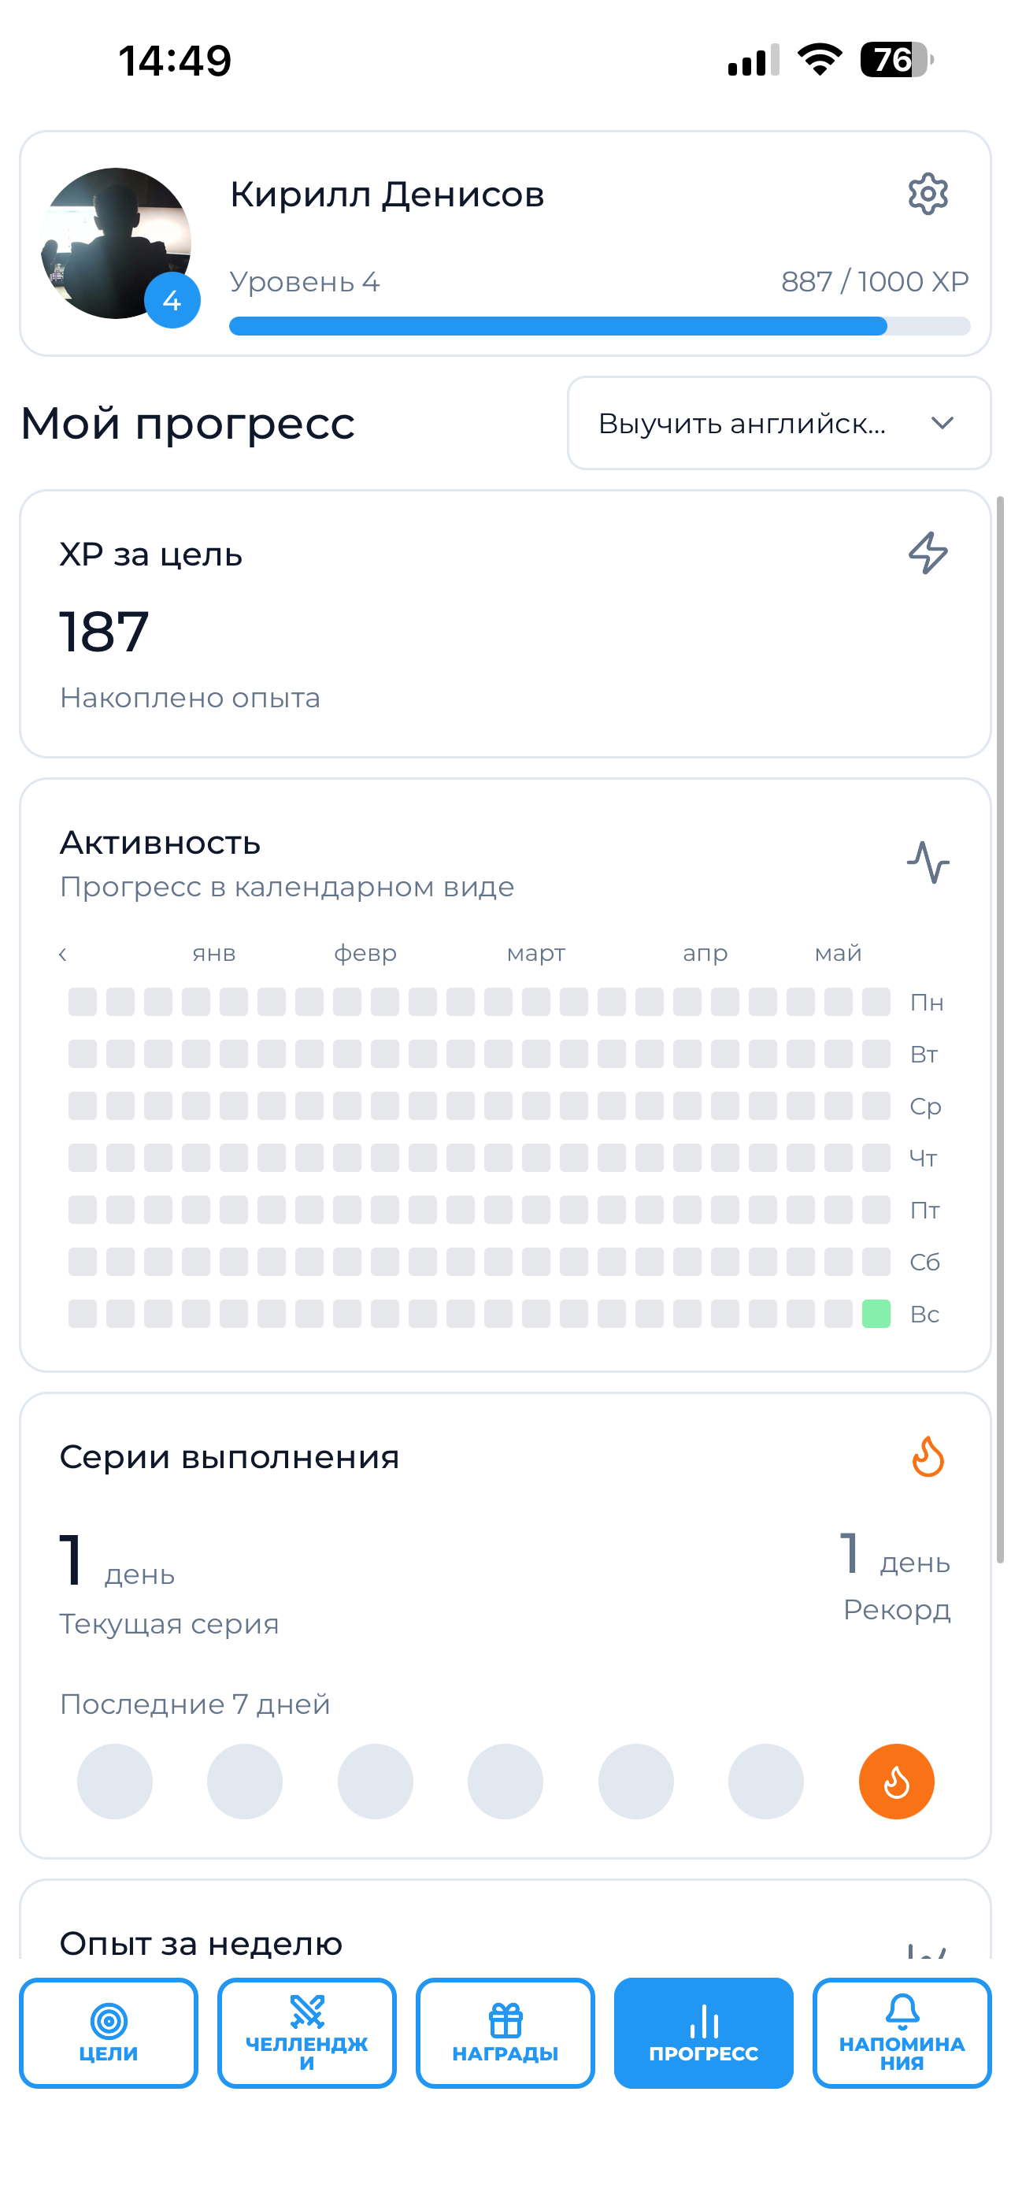
Task: Tap the orange flame streak icon
Action: point(928,1456)
